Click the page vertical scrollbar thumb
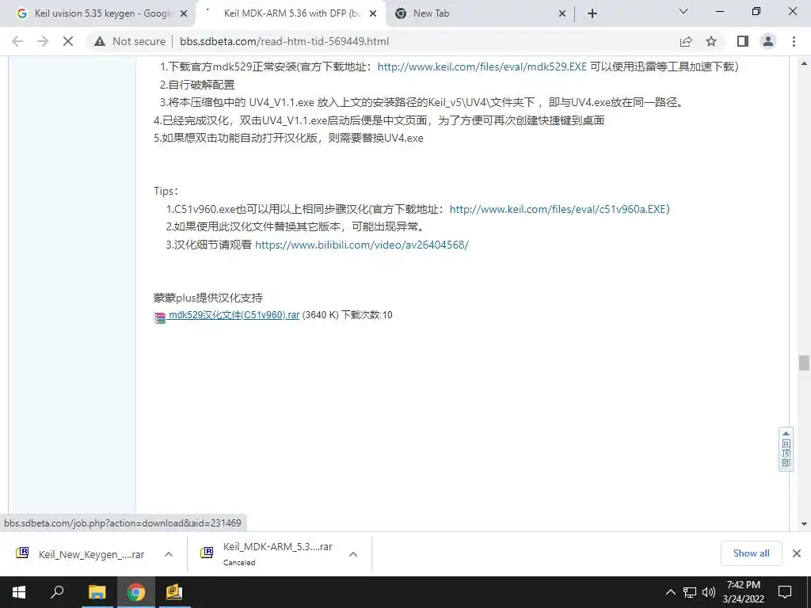Viewport: 811px width, 608px height. coord(804,363)
